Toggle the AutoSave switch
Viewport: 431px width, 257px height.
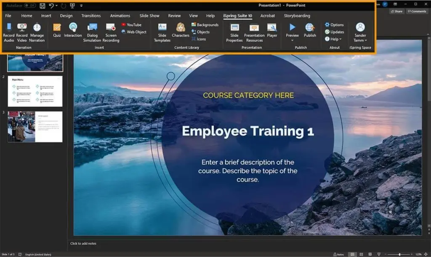30,5
